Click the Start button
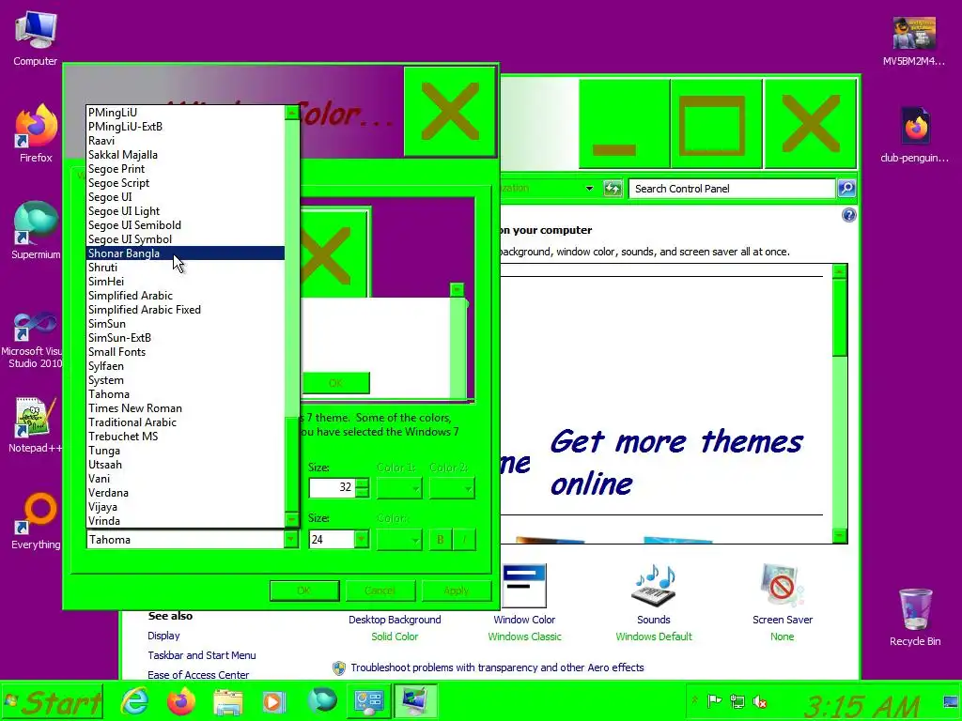This screenshot has width=962, height=721. click(53, 702)
